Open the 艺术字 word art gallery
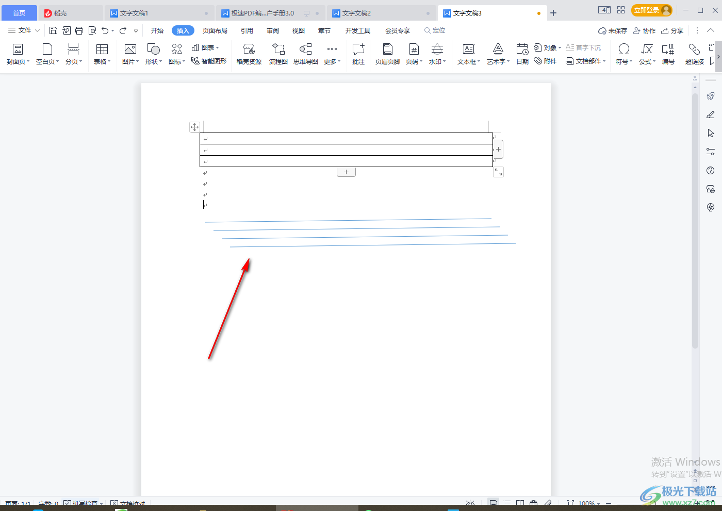 498,54
